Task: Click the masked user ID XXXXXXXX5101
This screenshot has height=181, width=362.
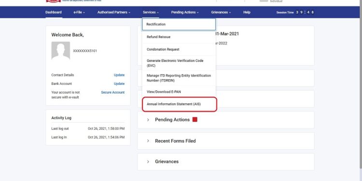Action: coord(85,51)
